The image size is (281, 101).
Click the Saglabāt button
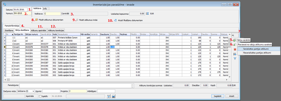(218, 96)
